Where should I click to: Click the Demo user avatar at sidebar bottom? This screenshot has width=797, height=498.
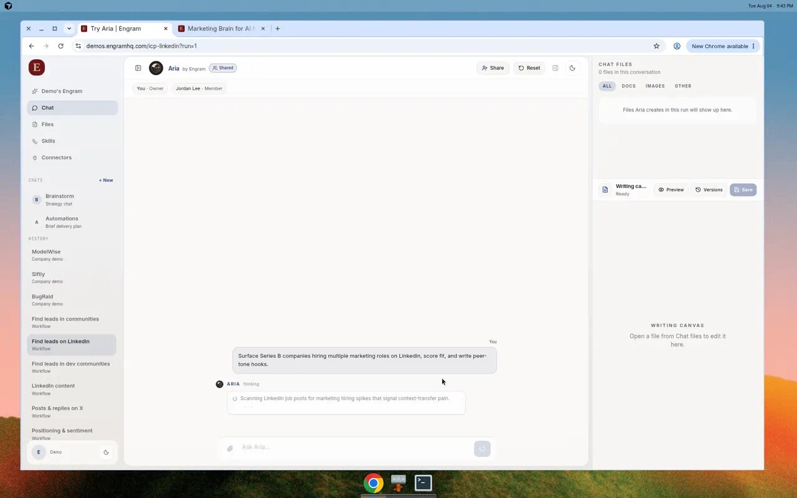(x=39, y=453)
